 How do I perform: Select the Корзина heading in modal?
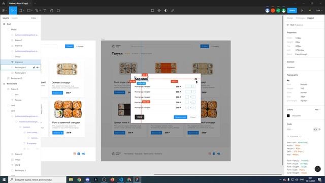[x=141, y=79]
